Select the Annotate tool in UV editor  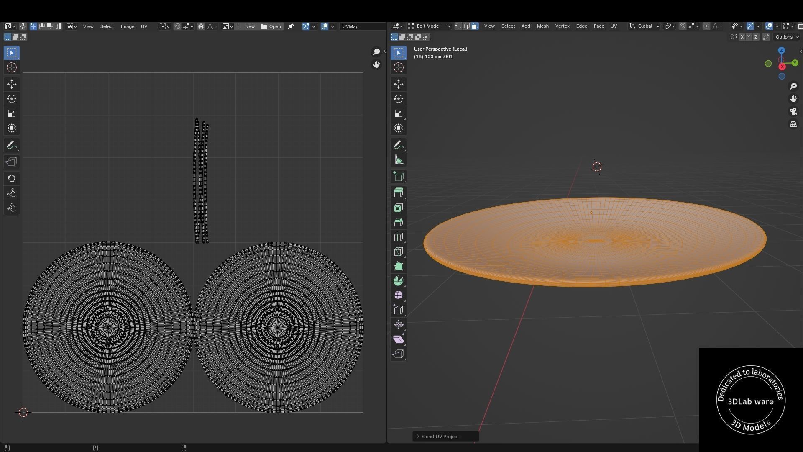tap(11, 145)
